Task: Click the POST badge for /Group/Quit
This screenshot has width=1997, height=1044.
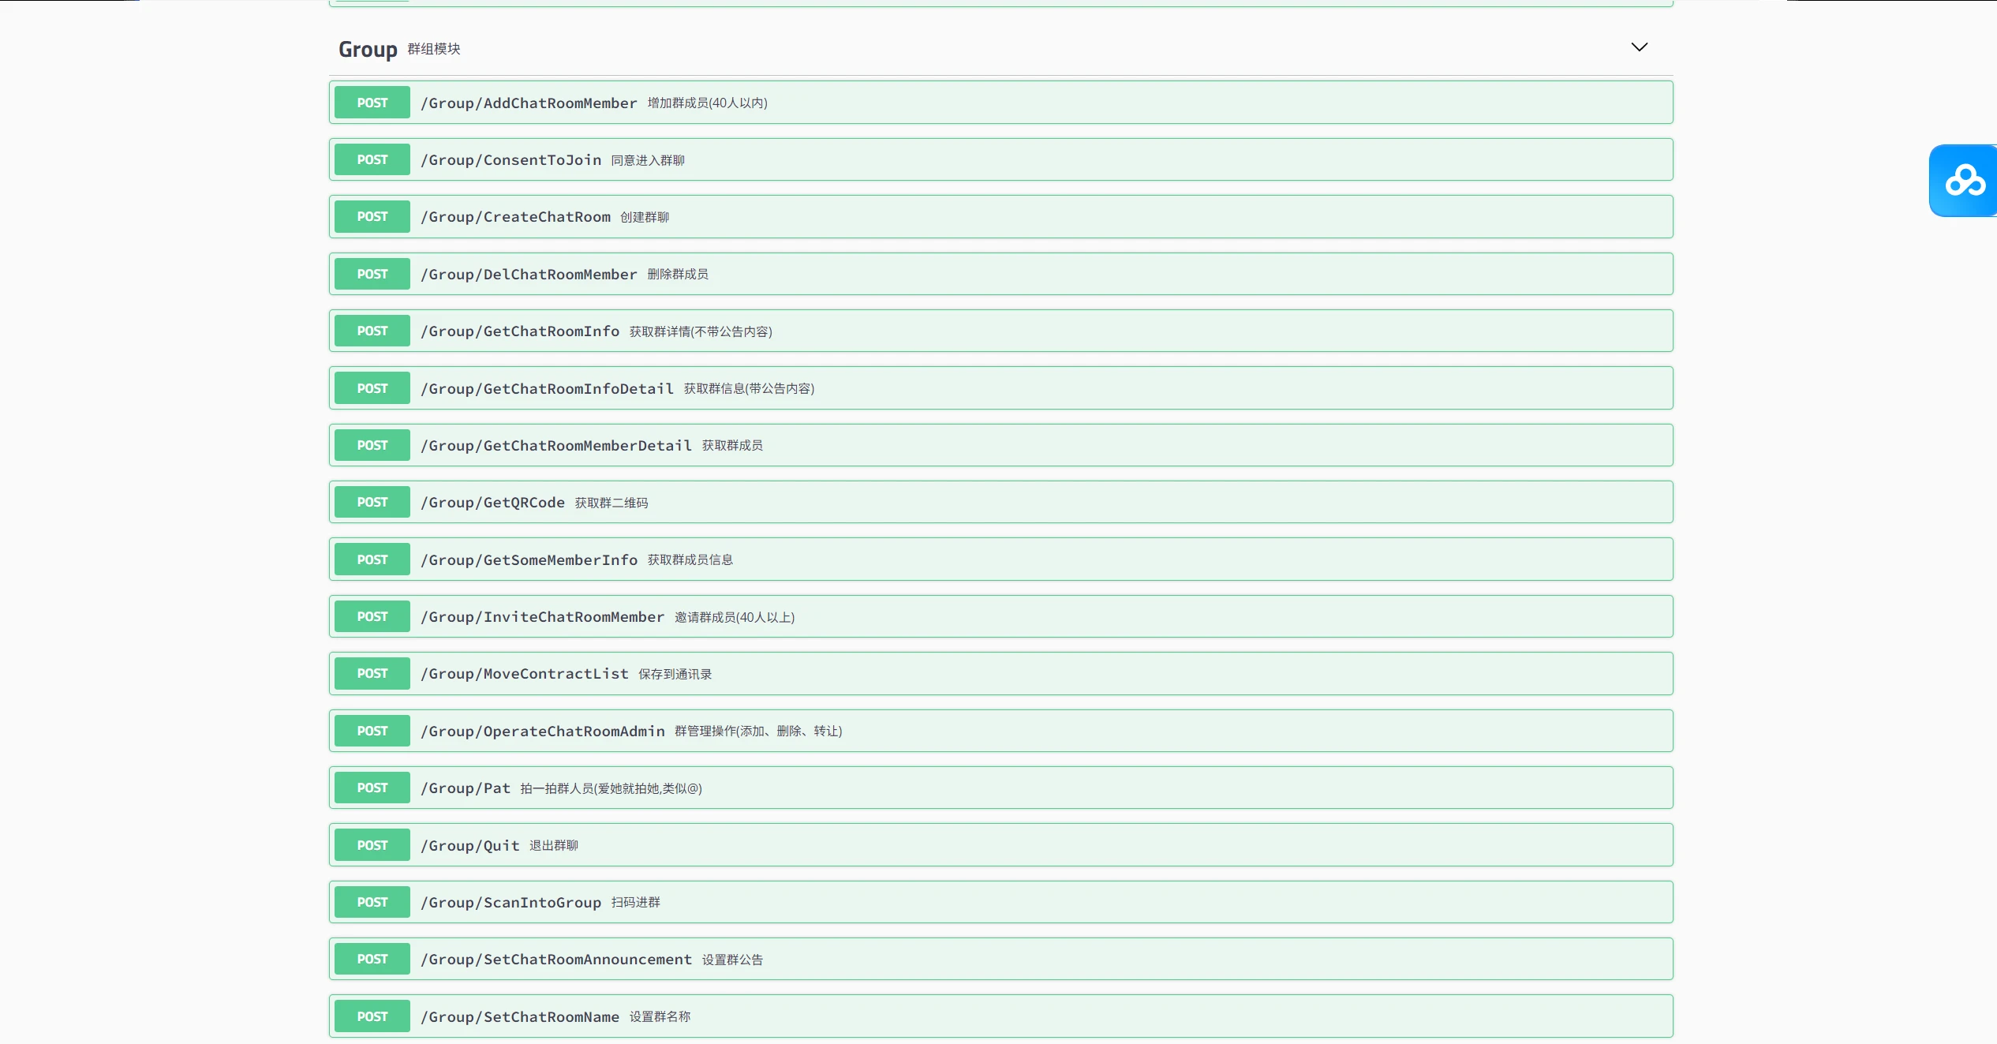Action: coord(372,845)
